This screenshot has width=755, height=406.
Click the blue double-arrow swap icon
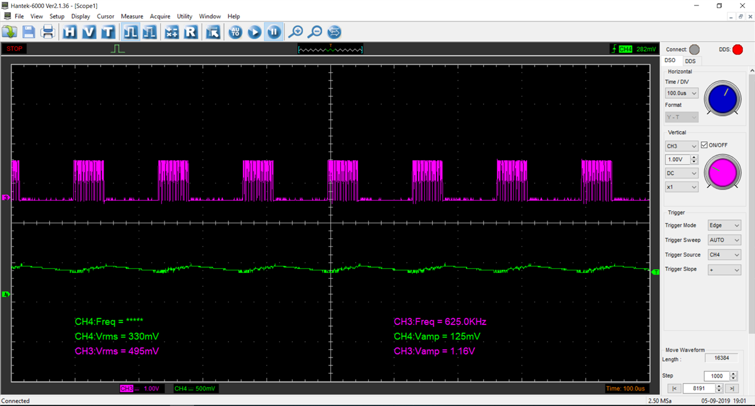pyautogui.click(x=334, y=32)
